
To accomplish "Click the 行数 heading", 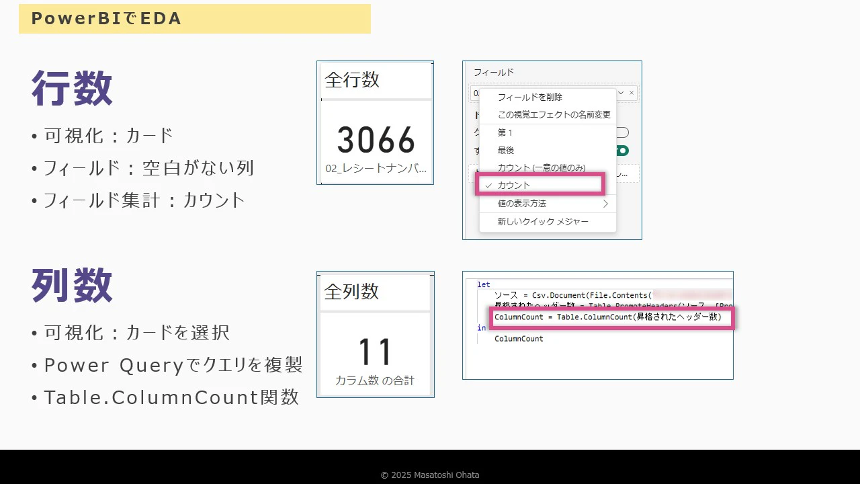I will (72, 87).
